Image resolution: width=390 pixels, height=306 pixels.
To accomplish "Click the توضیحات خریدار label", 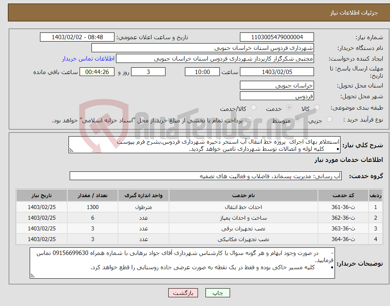I will [x=360, y=264].
